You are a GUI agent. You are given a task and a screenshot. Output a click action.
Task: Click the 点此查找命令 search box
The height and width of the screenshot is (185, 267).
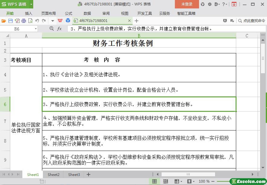(252, 21)
